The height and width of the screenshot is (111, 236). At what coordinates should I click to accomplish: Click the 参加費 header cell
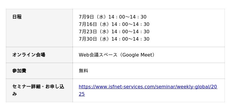39,71
